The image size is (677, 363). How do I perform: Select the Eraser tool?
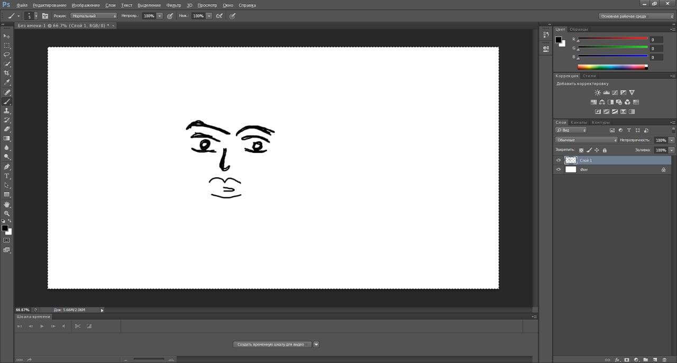click(7, 129)
